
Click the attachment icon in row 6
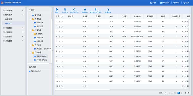pyautogui.click(x=59, y=47)
